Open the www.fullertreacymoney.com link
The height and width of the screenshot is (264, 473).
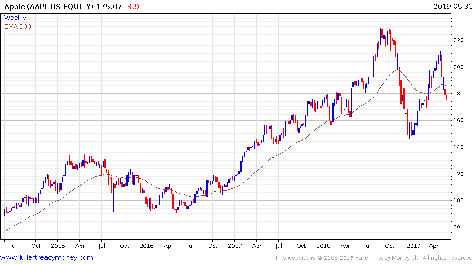click(x=47, y=257)
